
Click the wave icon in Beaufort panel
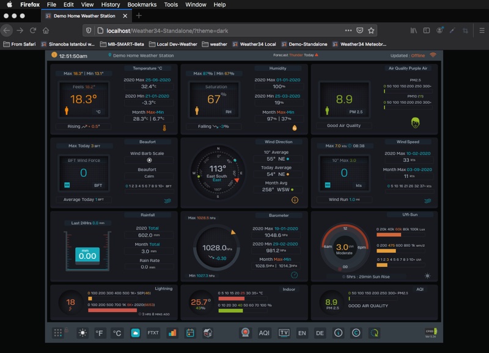[167, 201]
